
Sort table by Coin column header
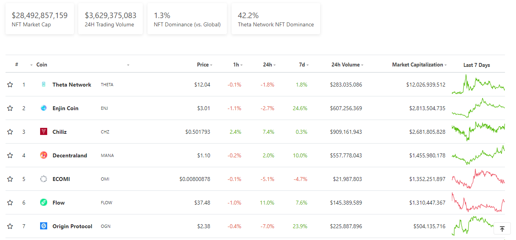42,65
